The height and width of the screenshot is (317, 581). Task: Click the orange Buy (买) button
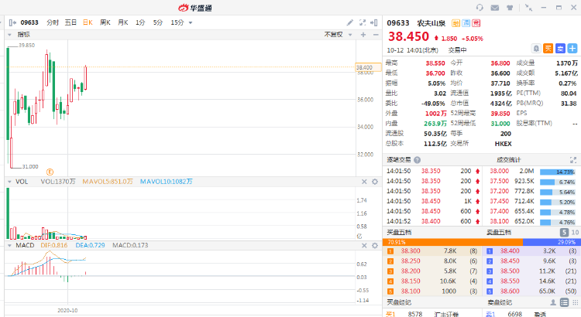(548, 48)
